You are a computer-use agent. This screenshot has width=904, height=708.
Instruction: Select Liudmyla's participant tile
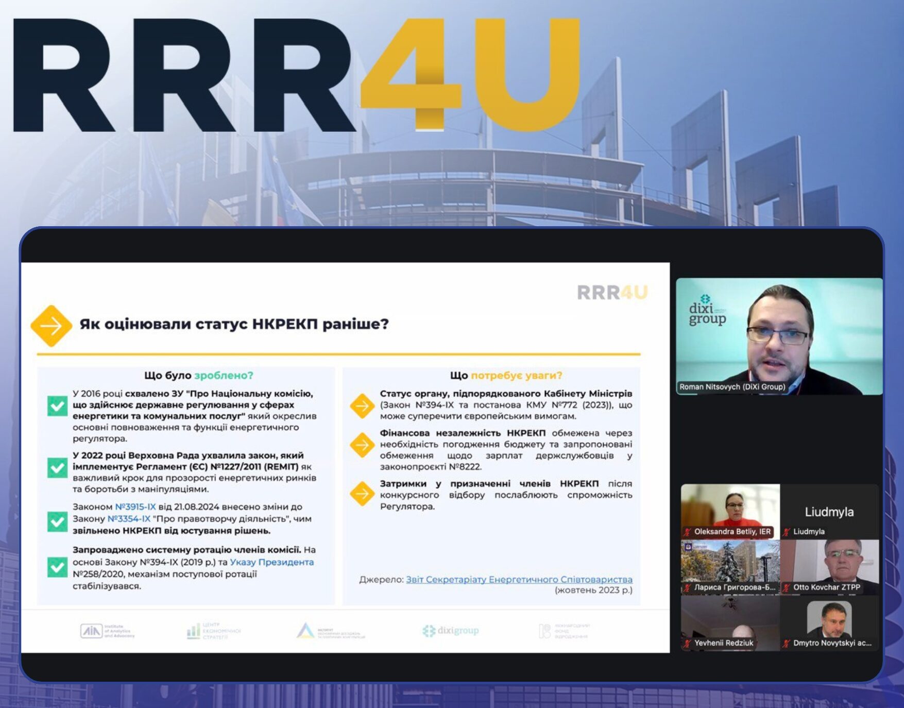(829, 511)
